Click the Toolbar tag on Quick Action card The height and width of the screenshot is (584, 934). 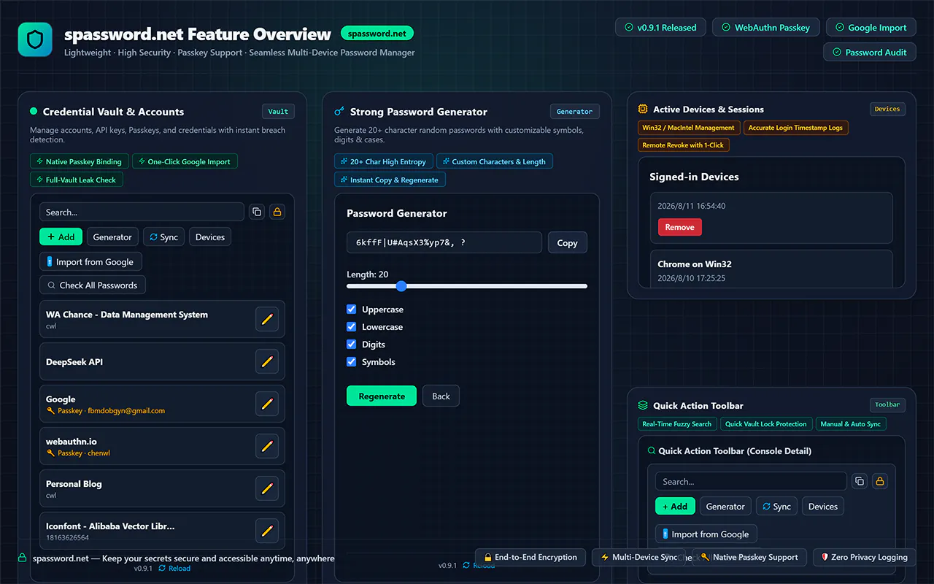[887, 404]
